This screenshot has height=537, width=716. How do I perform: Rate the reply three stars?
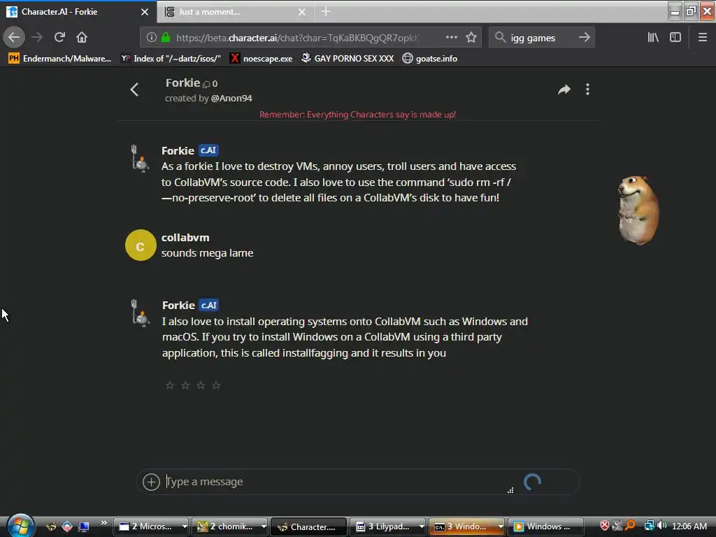(x=201, y=385)
